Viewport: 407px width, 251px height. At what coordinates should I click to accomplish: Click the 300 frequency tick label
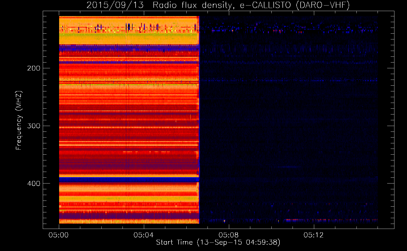pos(34,126)
